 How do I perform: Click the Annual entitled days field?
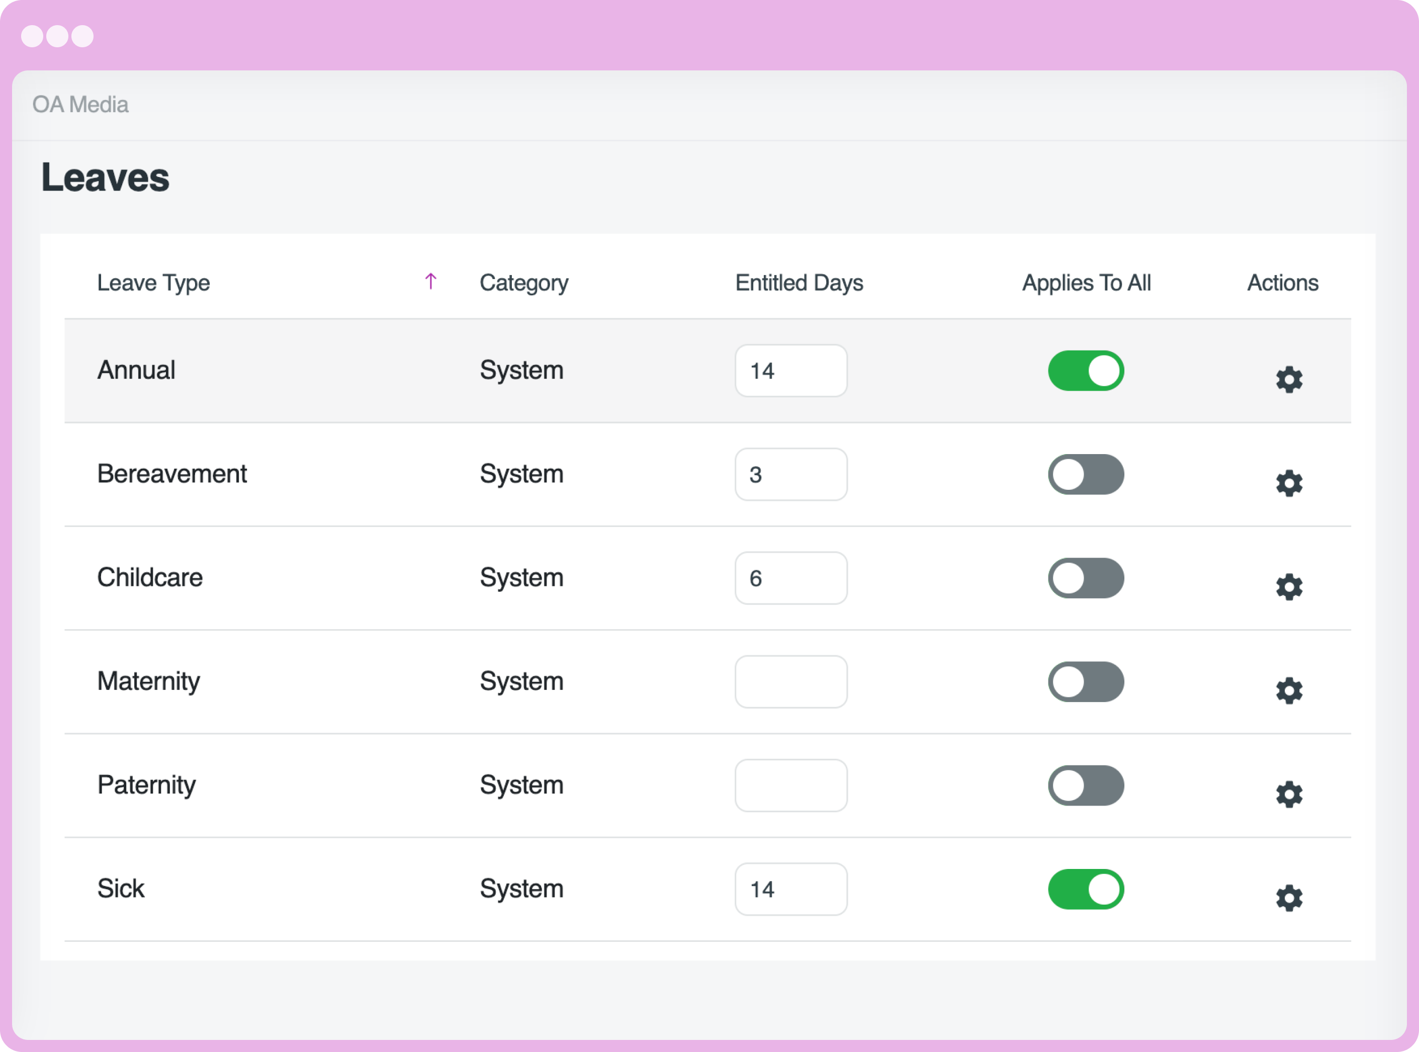click(790, 371)
